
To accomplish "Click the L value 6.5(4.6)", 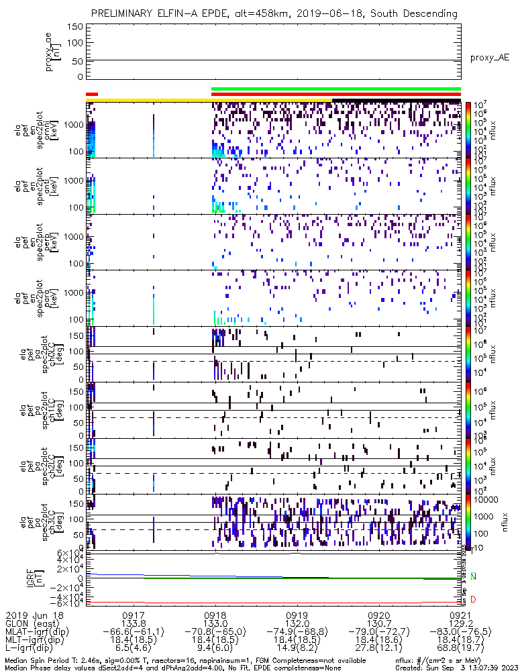I will pyautogui.click(x=134, y=648).
